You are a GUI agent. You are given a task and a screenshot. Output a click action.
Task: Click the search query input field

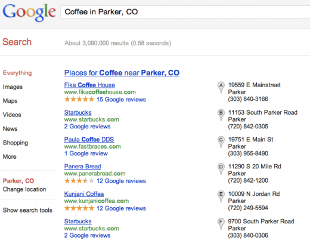coord(185,12)
